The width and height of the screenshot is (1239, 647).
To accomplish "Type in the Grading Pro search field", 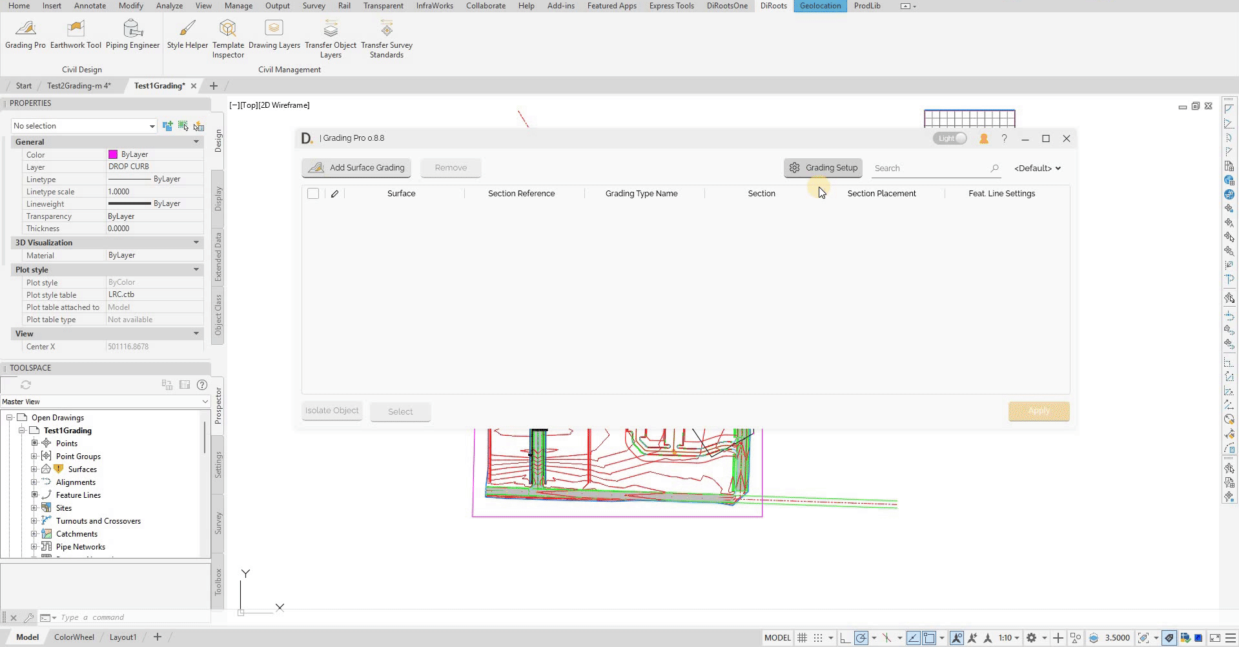I will [x=930, y=167].
